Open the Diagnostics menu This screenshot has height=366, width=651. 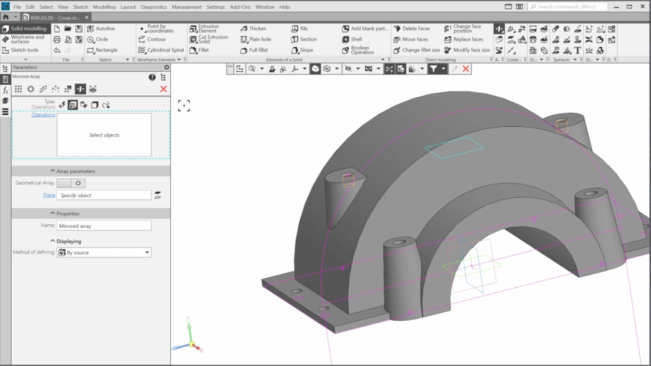tap(153, 7)
